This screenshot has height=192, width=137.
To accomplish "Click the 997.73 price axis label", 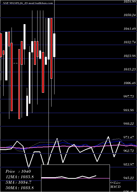I will [129, 97].
